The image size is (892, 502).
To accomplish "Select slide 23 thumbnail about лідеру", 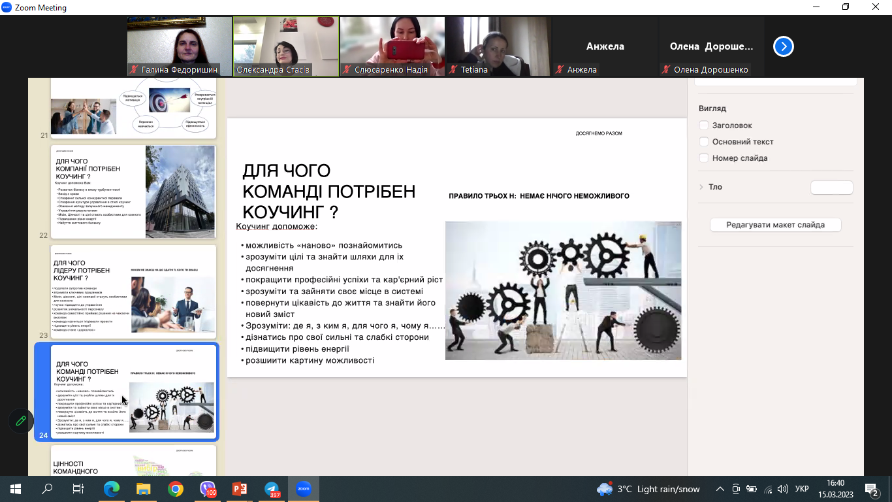I will [133, 292].
